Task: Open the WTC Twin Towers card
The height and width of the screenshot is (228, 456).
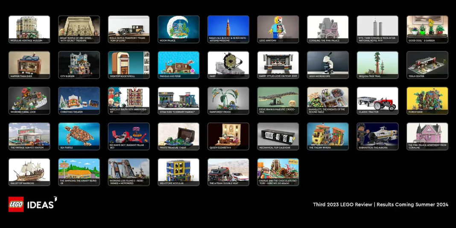Action: 377,29
